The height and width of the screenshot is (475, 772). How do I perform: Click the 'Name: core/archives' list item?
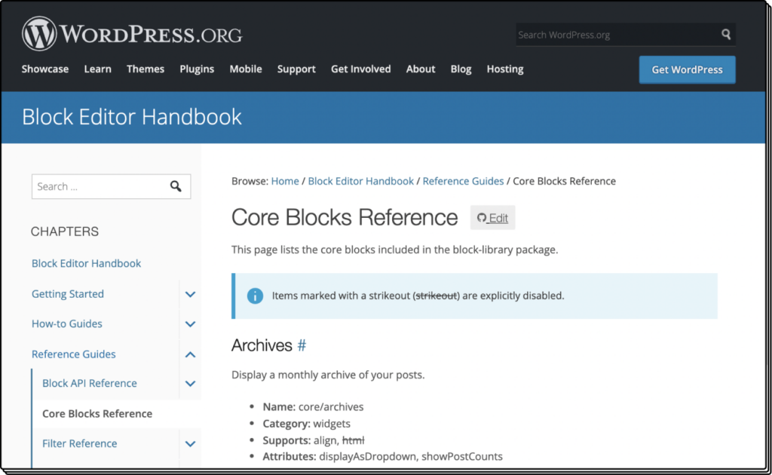pos(313,407)
